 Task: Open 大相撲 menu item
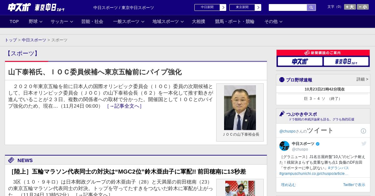(x=198, y=21)
